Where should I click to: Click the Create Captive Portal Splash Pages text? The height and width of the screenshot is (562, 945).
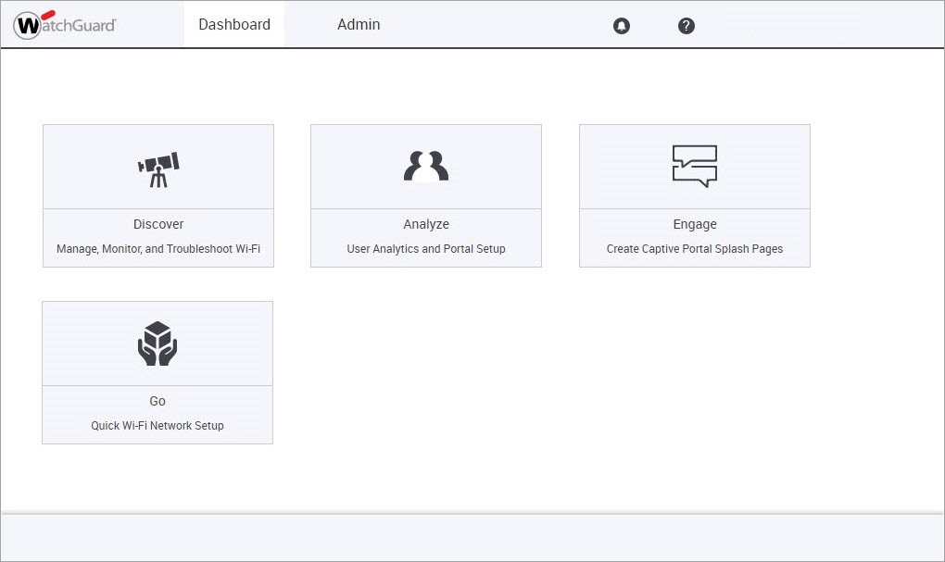pos(694,248)
